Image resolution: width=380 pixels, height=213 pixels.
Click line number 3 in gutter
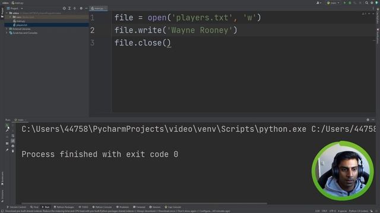click(x=93, y=43)
